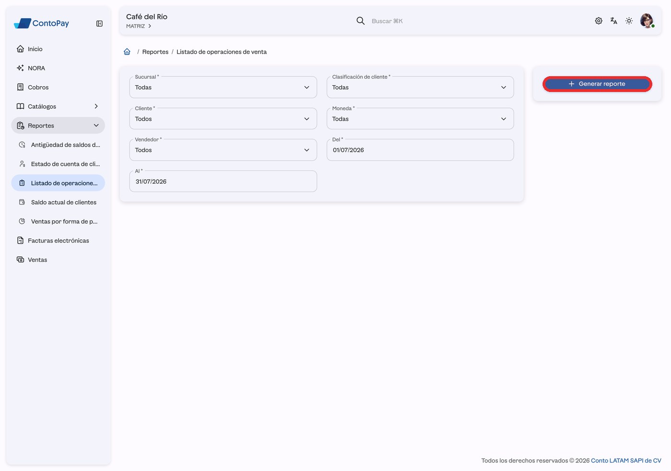Click the Buscar search field
This screenshot has height=471, width=671.
point(387,21)
